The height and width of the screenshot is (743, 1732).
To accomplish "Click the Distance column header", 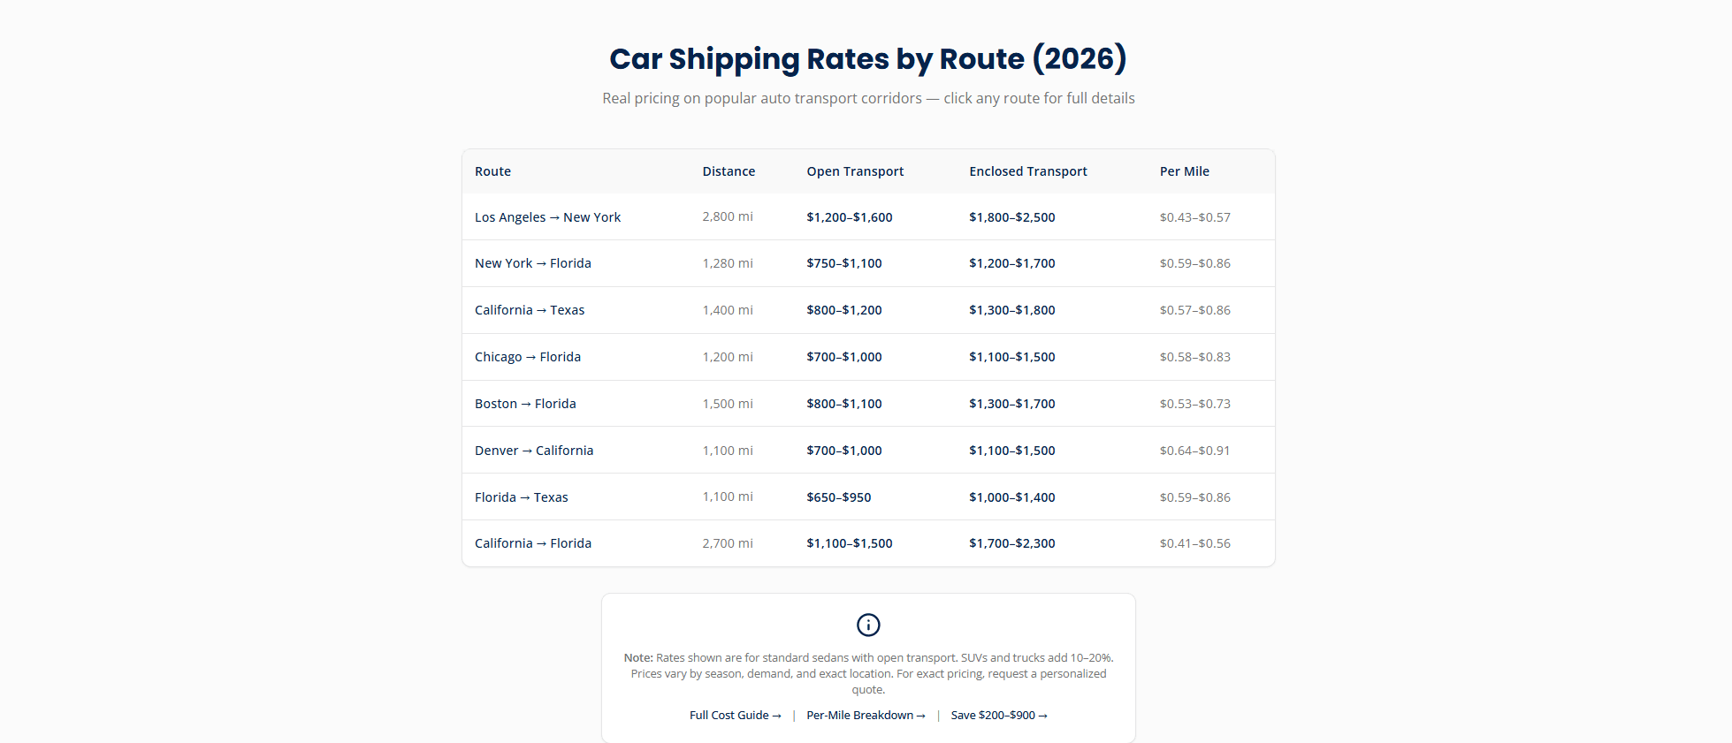I will point(729,171).
